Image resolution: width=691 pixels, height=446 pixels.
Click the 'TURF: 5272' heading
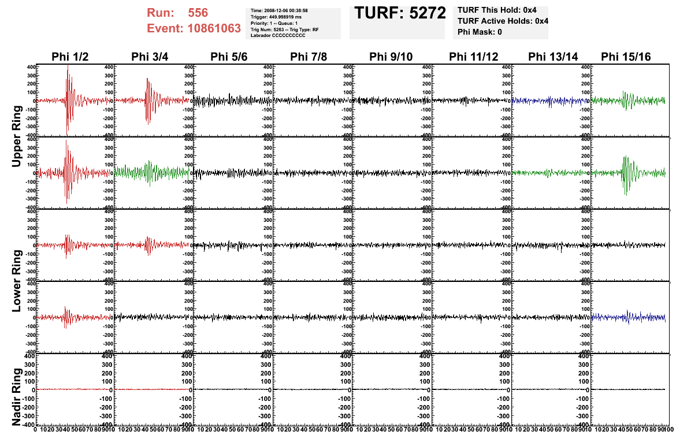coord(400,13)
